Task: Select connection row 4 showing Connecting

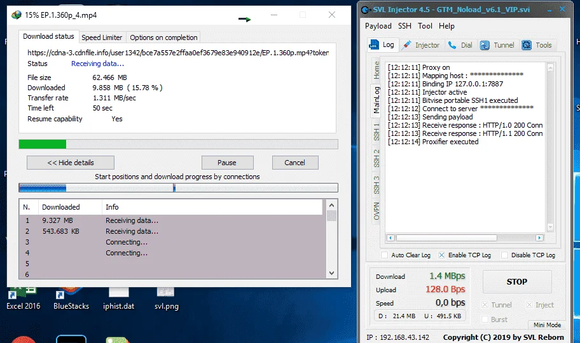Action: (173, 253)
